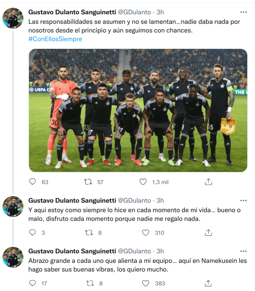Reply to the tweet with 3 comments
The height and width of the screenshot is (291, 255).
pos(32,233)
